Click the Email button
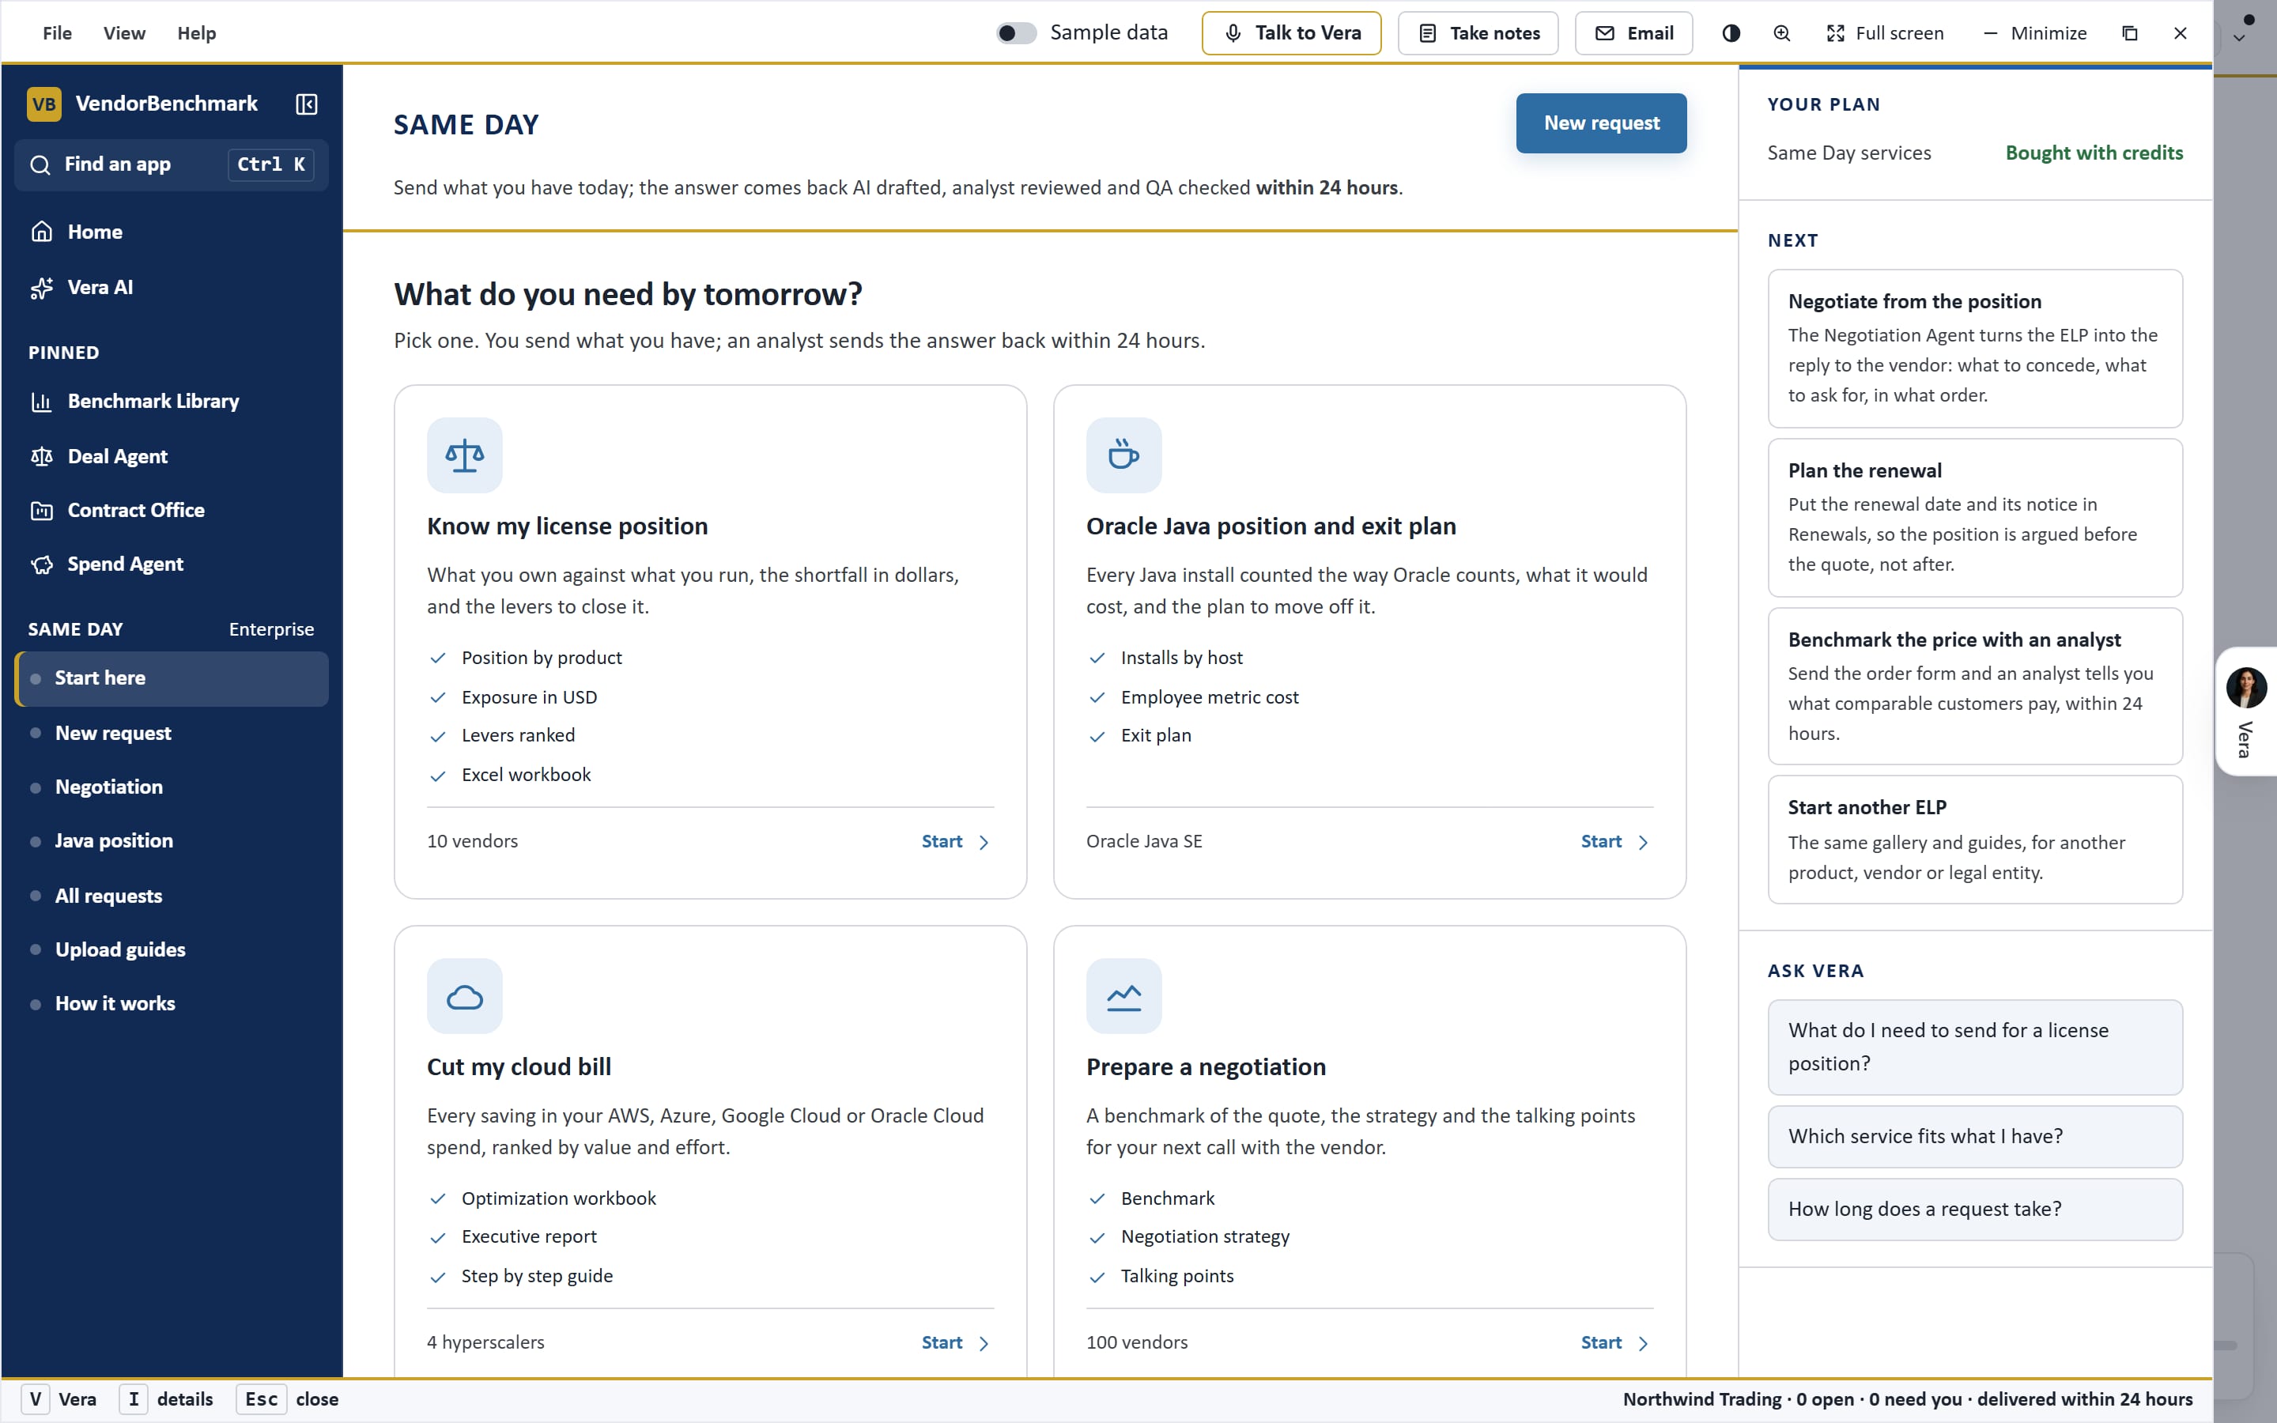 coord(1633,33)
